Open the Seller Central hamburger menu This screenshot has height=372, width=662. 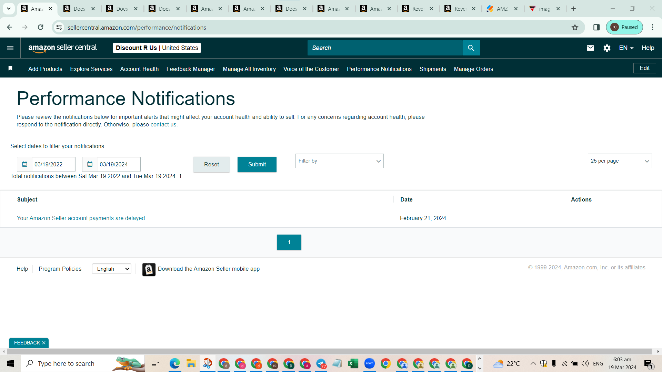click(x=10, y=48)
